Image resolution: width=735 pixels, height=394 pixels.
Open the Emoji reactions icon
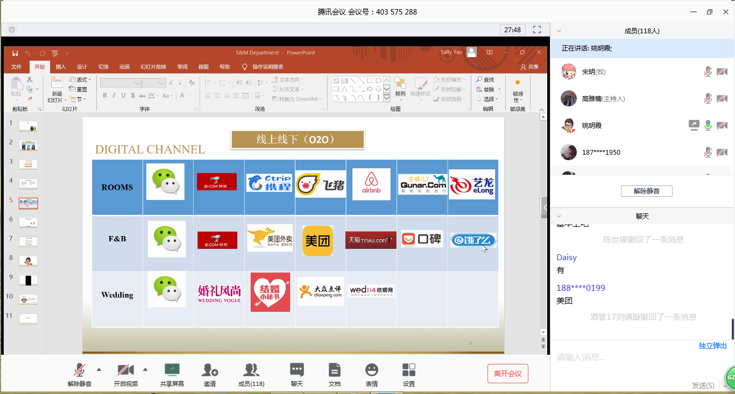(x=371, y=374)
